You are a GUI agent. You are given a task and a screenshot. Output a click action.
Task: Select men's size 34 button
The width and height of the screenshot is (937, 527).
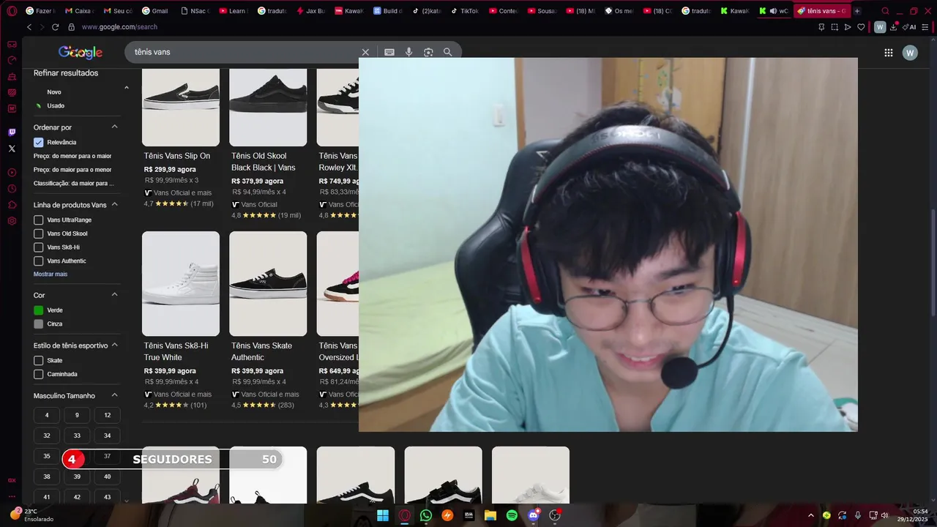(107, 436)
